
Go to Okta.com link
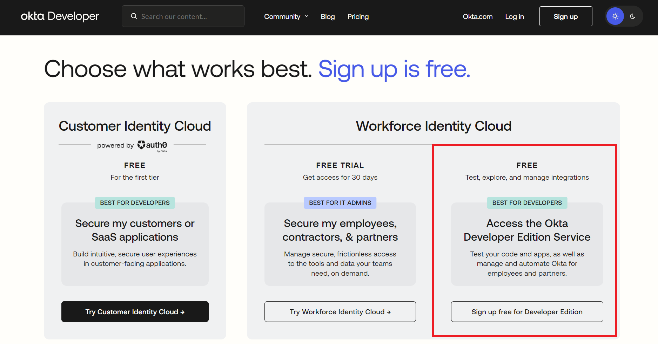point(477,16)
